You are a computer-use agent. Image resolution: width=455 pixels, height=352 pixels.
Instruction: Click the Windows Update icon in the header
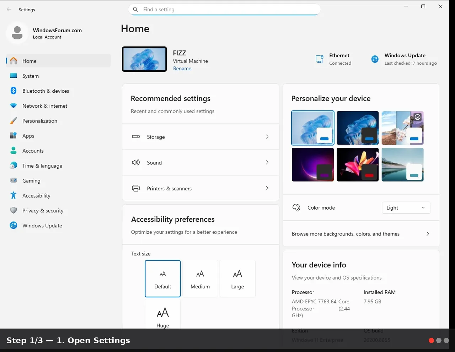pyautogui.click(x=375, y=59)
